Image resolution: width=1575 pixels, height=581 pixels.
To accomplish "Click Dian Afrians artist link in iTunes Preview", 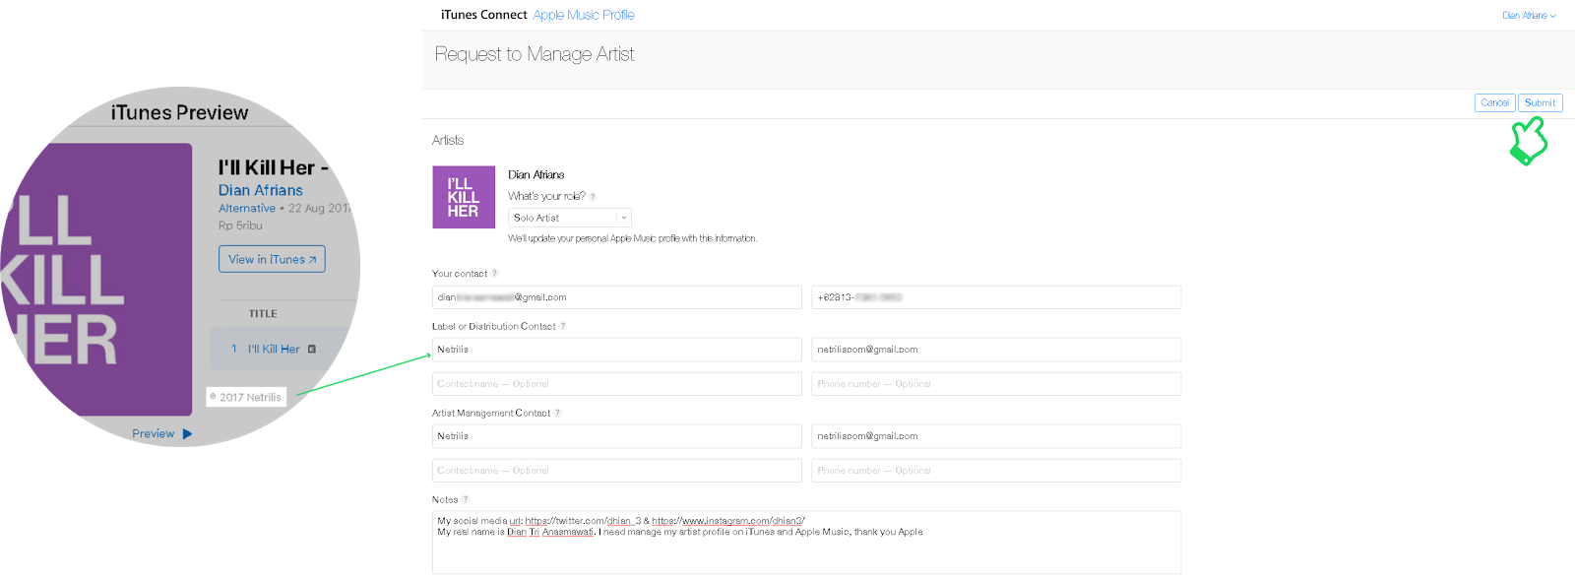I will [x=261, y=190].
